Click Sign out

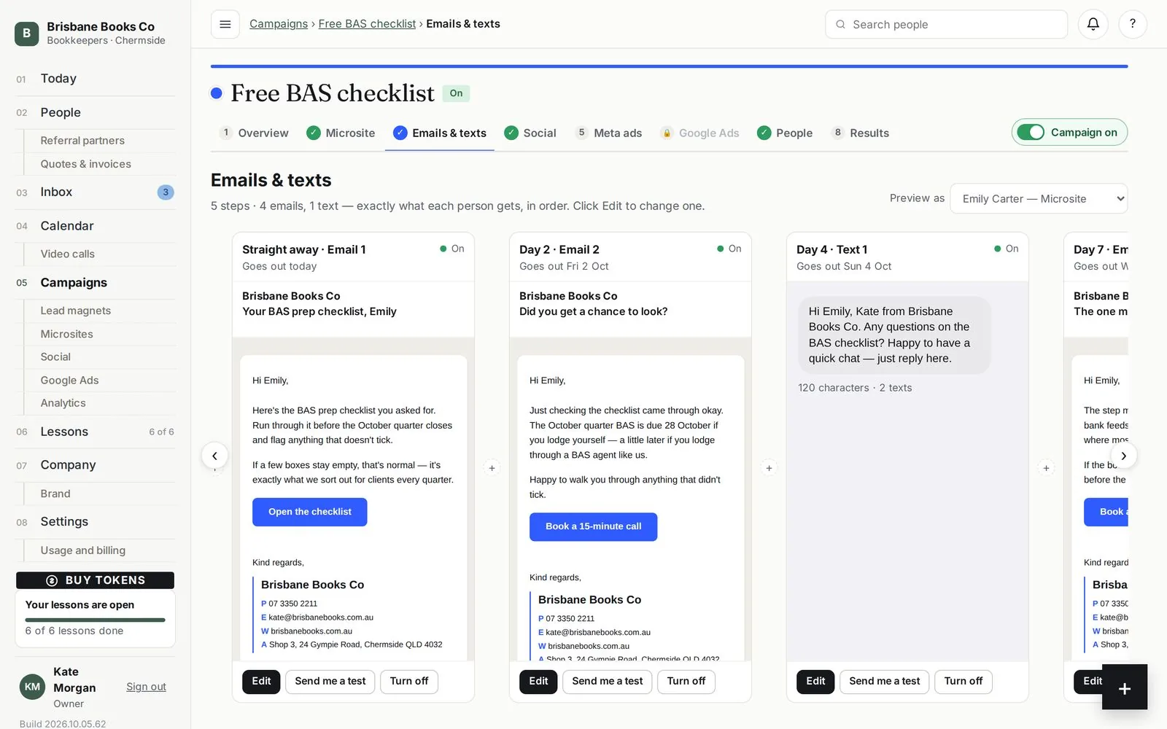tap(146, 687)
